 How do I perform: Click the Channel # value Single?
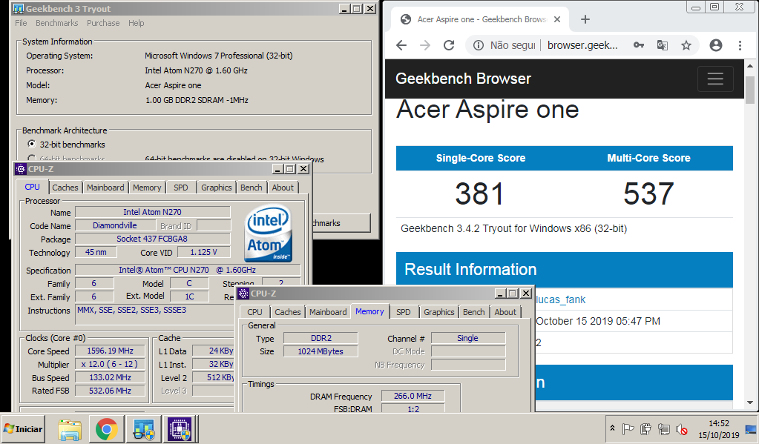pyautogui.click(x=467, y=338)
